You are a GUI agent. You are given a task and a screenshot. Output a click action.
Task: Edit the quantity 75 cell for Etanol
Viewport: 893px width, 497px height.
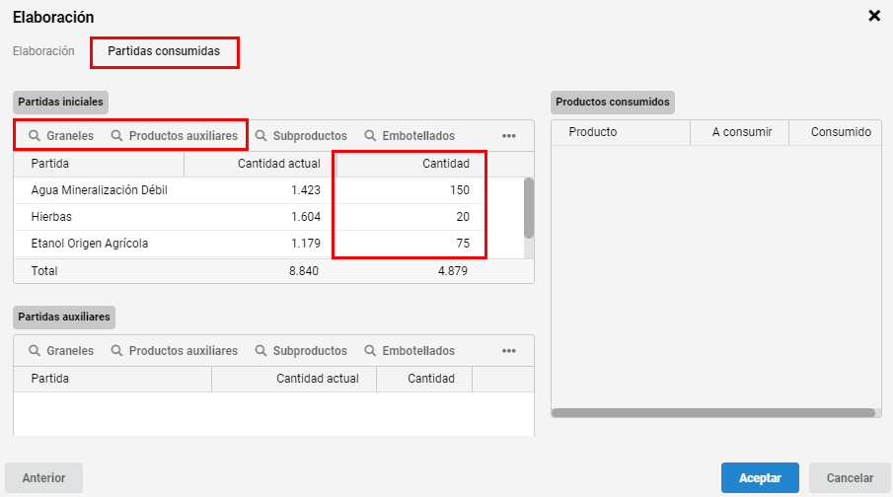411,244
